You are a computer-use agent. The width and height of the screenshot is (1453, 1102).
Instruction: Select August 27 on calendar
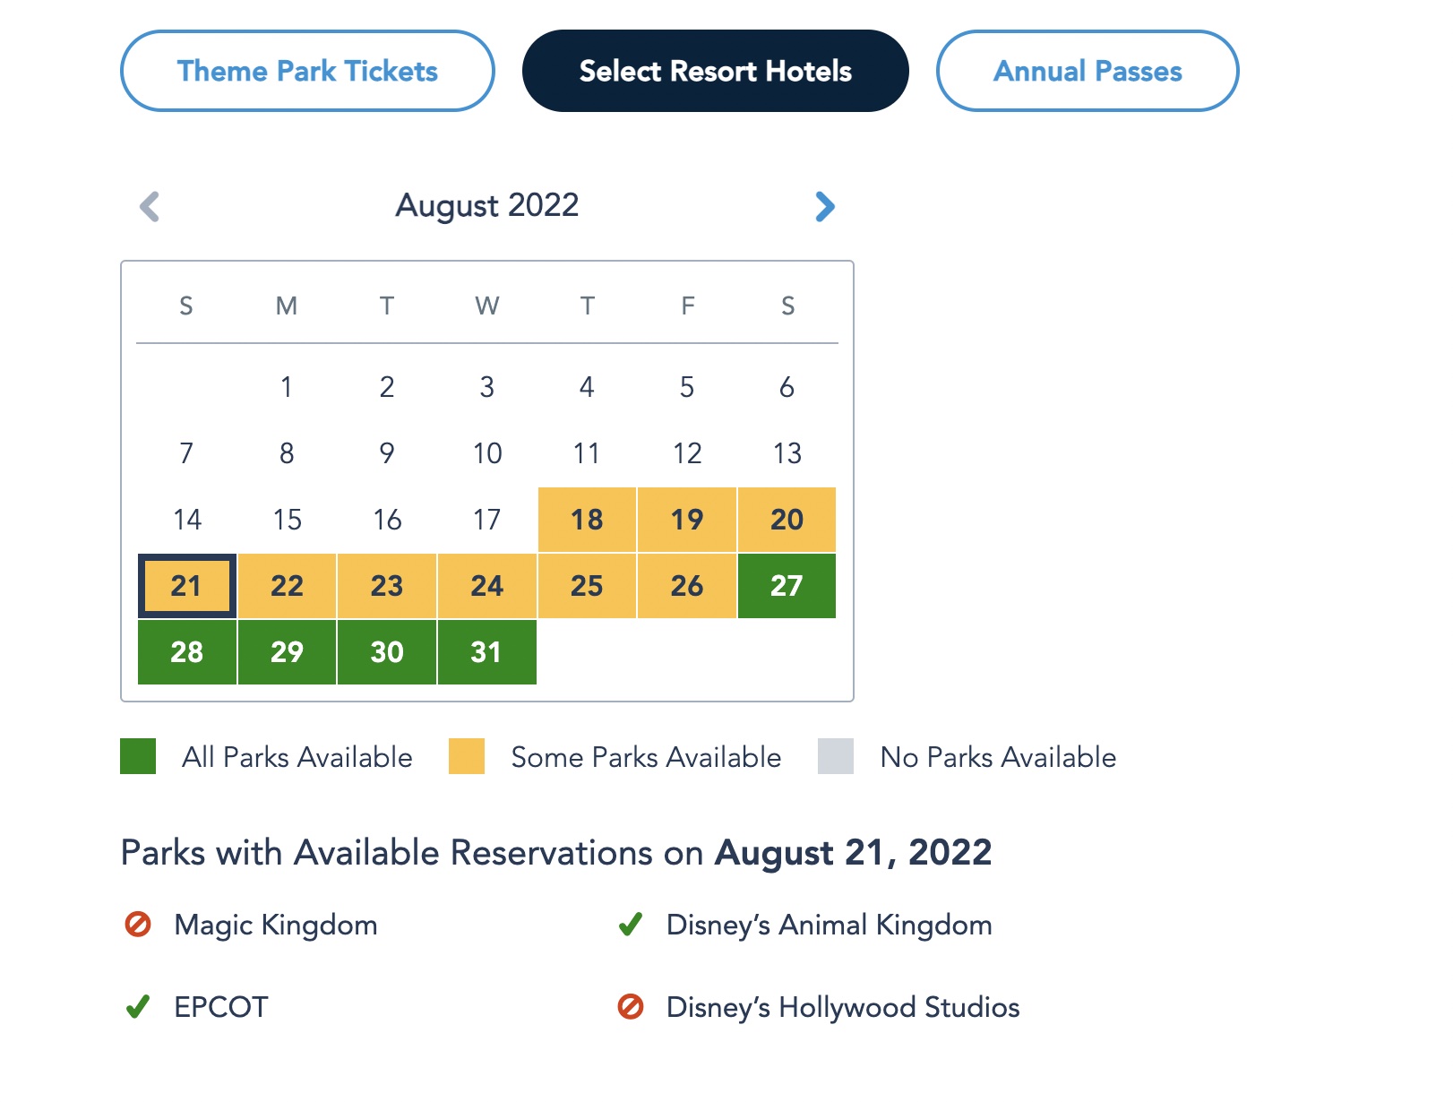click(x=787, y=586)
